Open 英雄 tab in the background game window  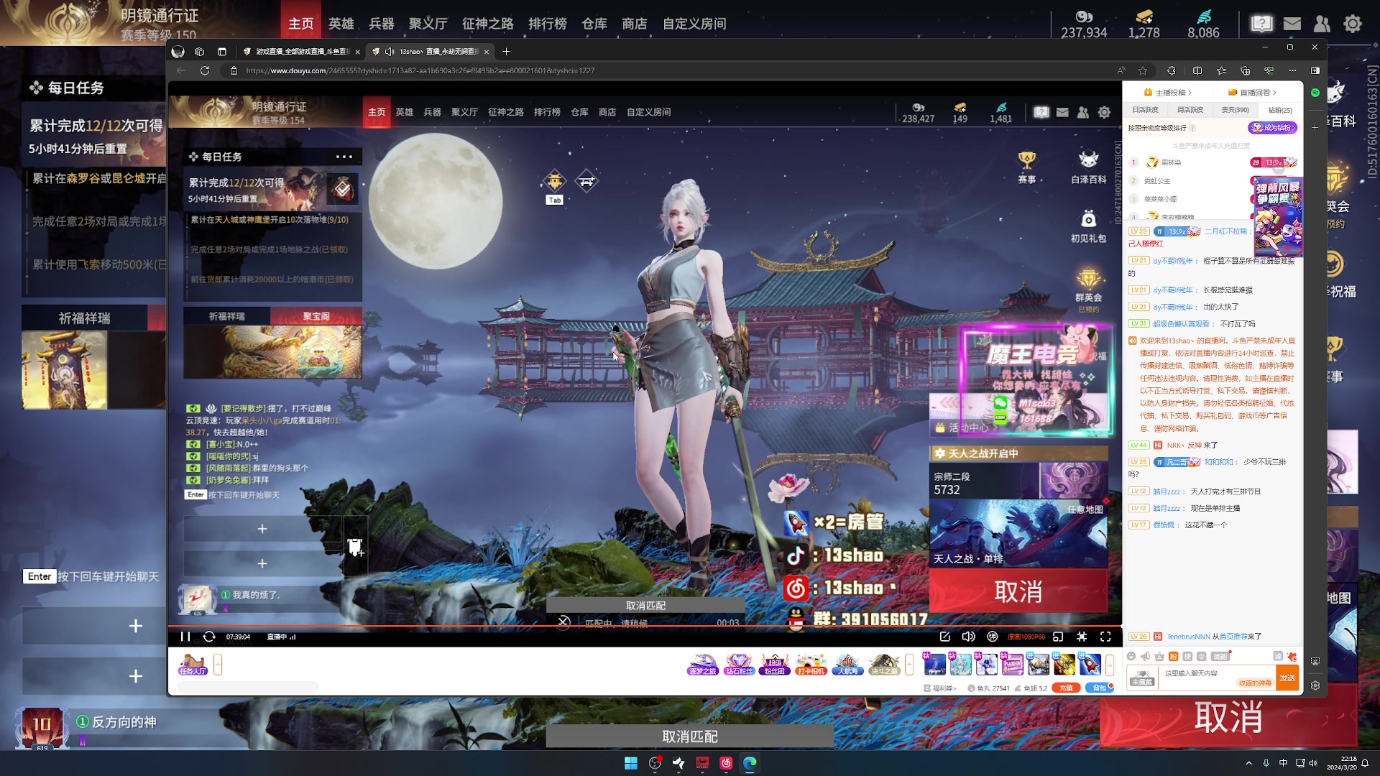341,24
